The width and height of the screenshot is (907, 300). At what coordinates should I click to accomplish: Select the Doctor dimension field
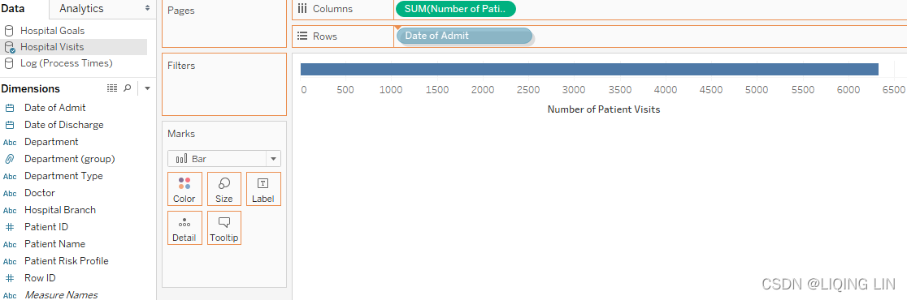(39, 193)
